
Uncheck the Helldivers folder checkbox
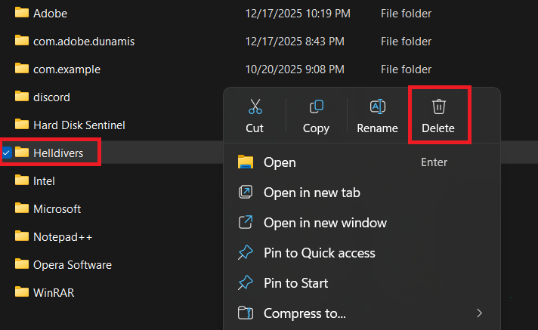pyautogui.click(x=7, y=153)
